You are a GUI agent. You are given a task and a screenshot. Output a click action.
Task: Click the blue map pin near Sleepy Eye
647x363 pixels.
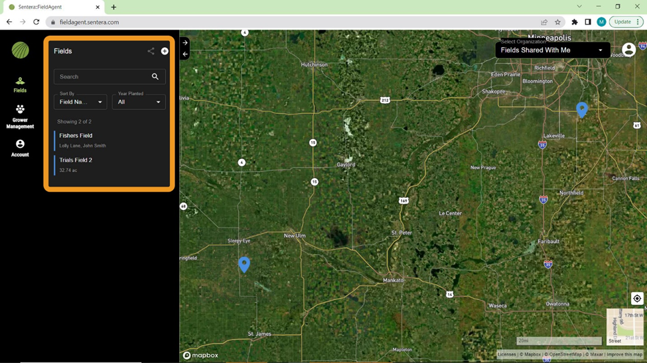(x=244, y=264)
